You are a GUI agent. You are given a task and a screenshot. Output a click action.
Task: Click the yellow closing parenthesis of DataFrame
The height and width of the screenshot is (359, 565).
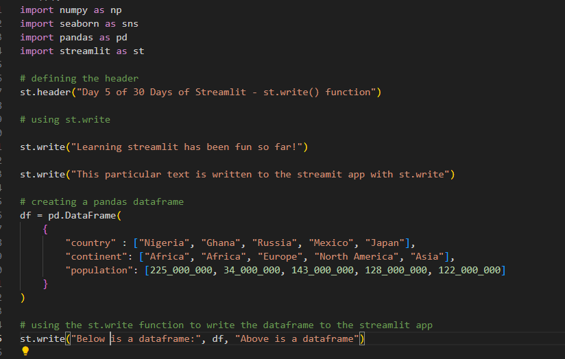pos(23,298)
